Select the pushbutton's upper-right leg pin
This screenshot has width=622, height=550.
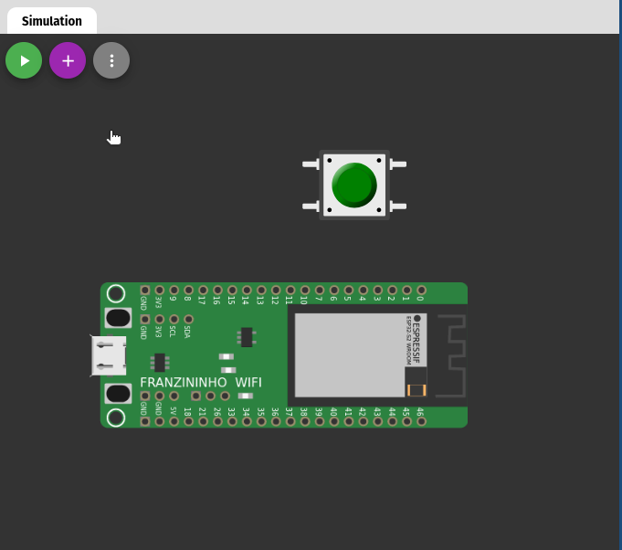pyautogui.click(x=398, y=164)
